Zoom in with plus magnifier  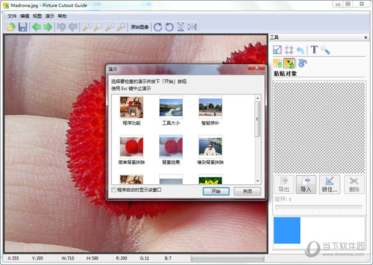click(x=86, y=27)
